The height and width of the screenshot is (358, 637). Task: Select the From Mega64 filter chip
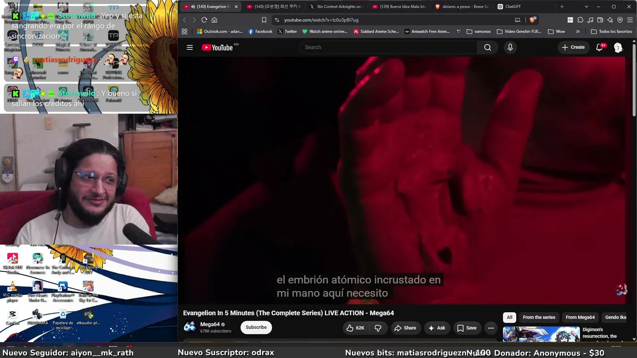pyautogui.click(x=580, y=317)
